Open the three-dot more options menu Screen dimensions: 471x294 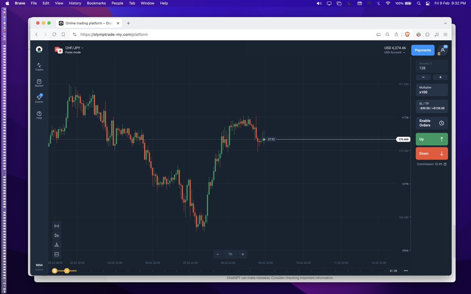coord(405,270)
